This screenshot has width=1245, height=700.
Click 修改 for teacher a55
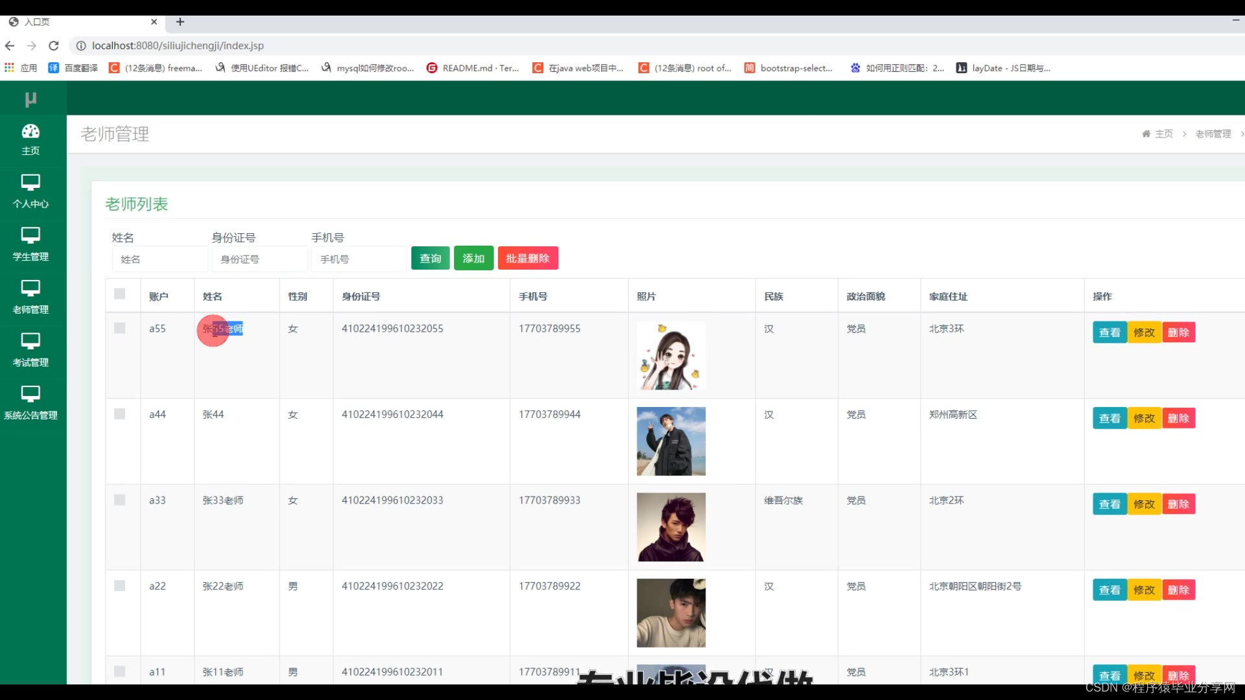click(1144, 332)
